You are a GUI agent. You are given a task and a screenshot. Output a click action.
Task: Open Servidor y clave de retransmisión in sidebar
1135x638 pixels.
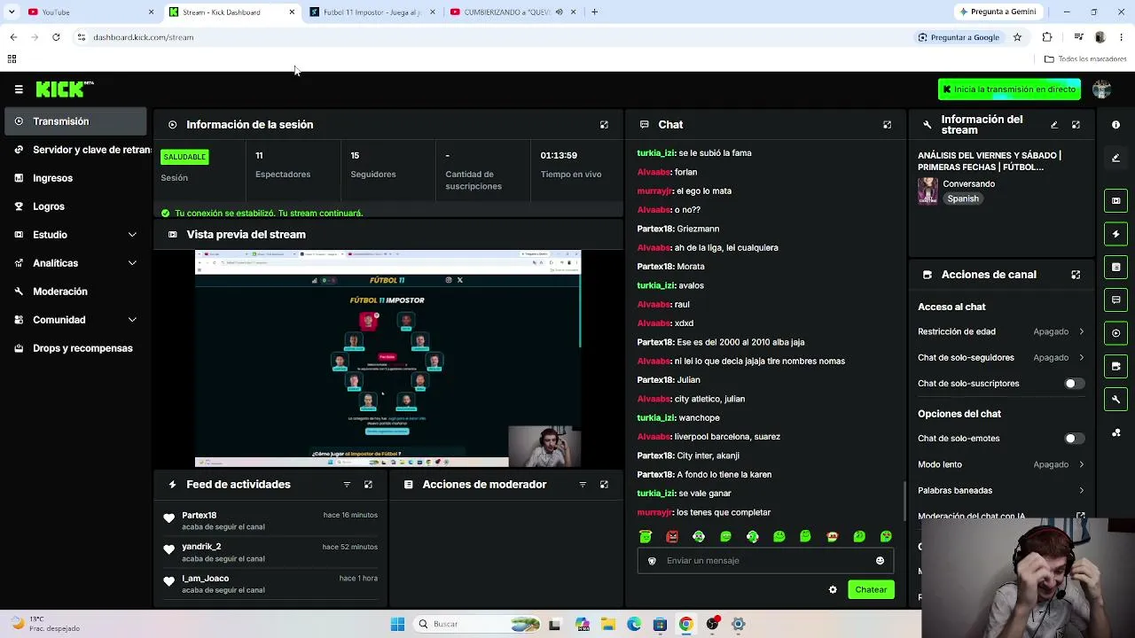point(75,150)
